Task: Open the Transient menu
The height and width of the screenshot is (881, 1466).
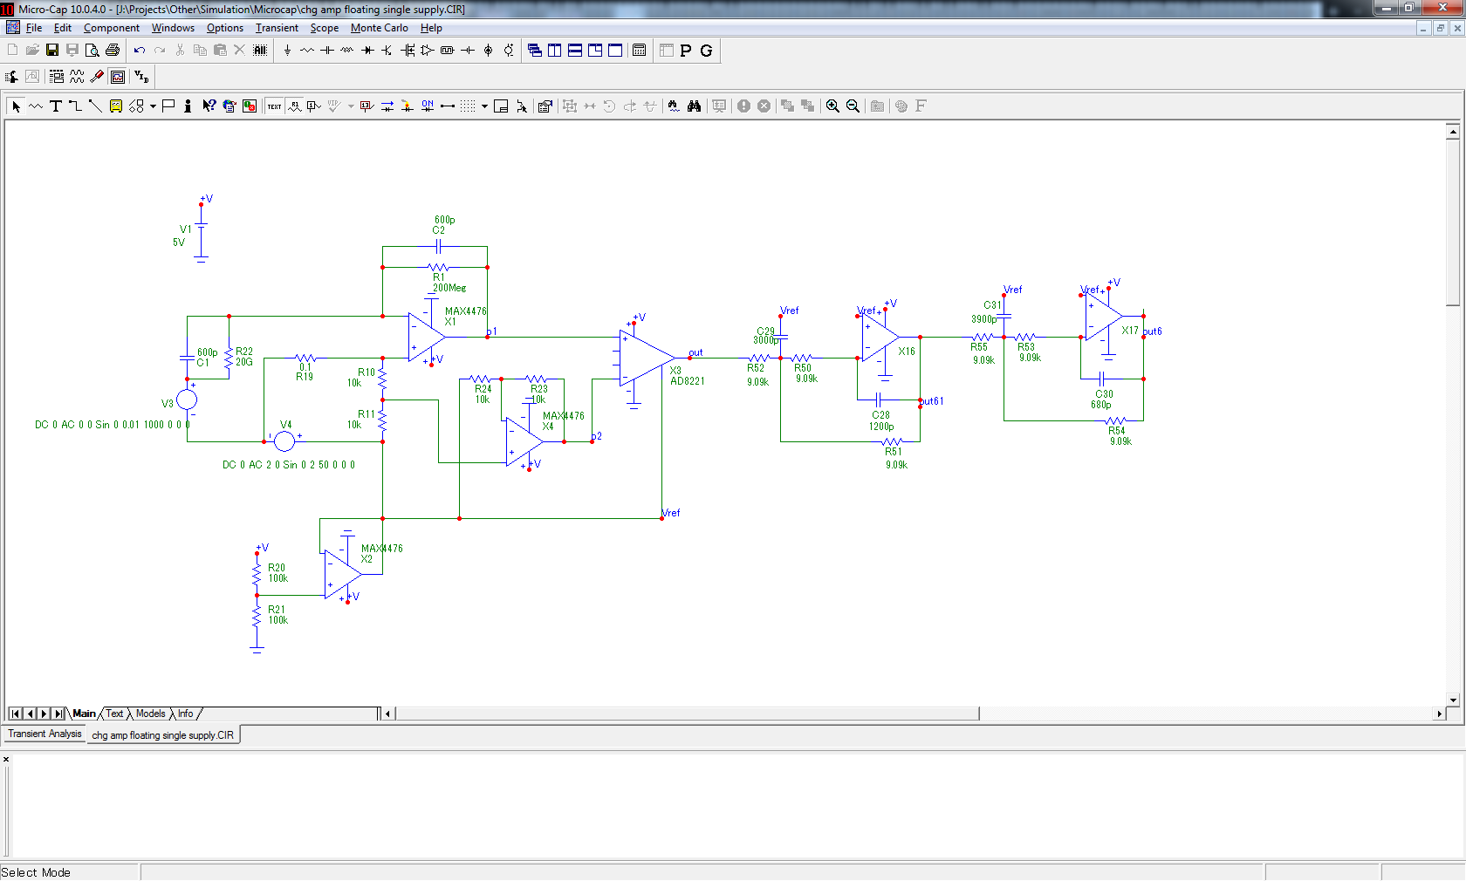Action: [x=277, y=28]
